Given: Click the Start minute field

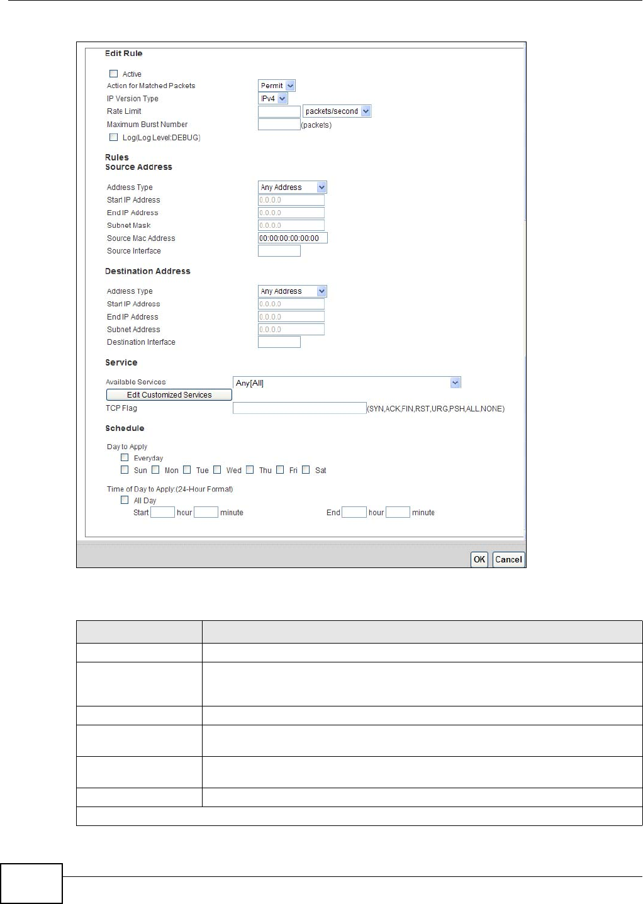Looking at the screenshot, I should [206, 512].
